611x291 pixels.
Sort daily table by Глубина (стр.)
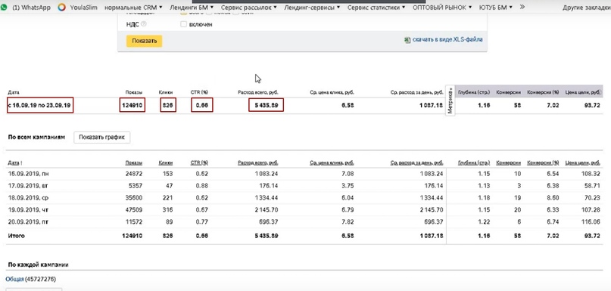(x=474, y=163)
